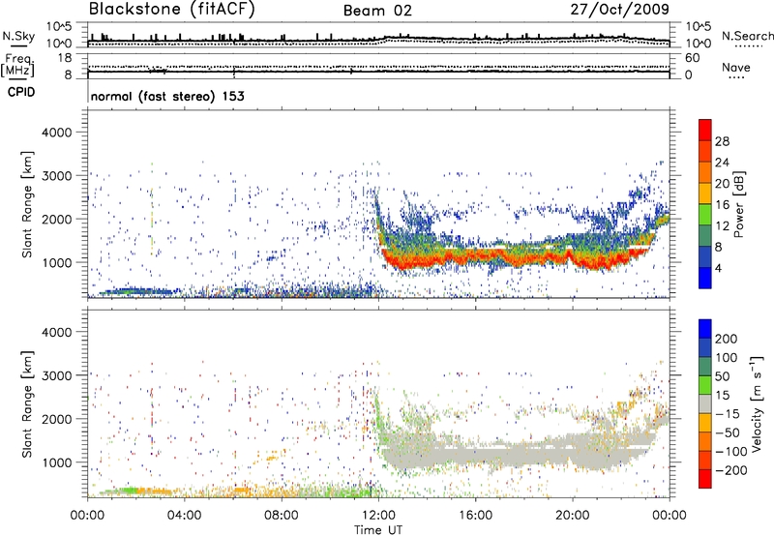
Task: Click the "Beam 02" heading
Action: (377, 11)
